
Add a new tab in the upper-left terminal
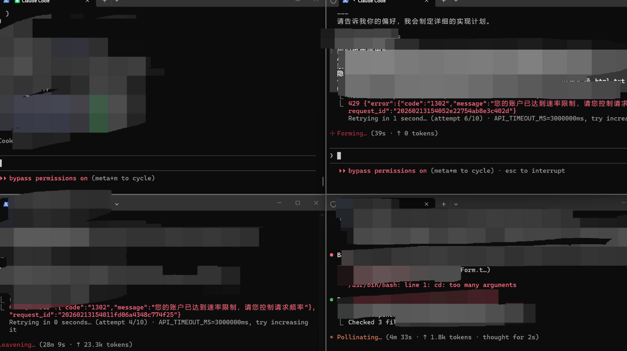pos(104,2)
